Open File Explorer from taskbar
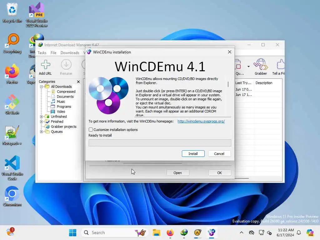The height and width of the screenshot is (240, 320). [157, 232]
